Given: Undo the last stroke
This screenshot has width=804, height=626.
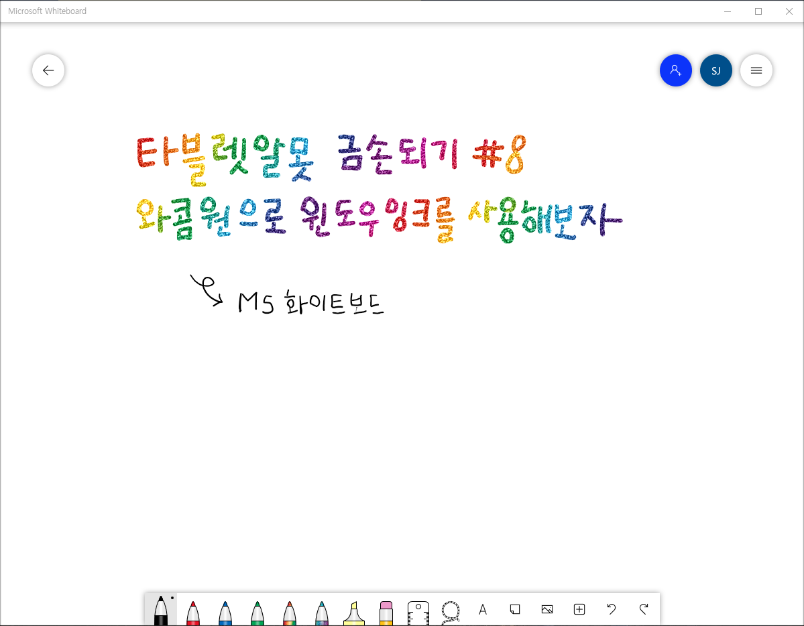Looking at the screenshot, I should (x=611, y=609).
